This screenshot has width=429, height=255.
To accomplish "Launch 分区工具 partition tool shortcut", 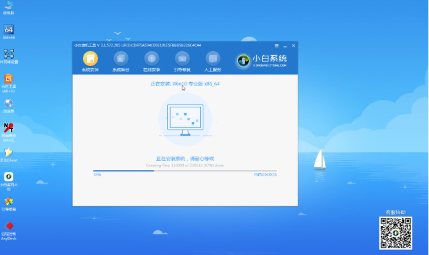I will click(9, 80).
